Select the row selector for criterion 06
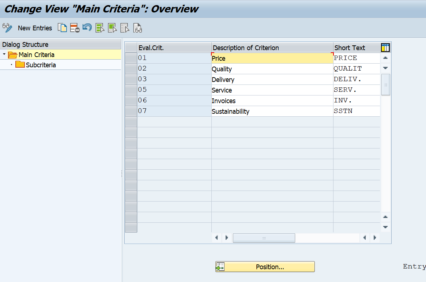This screenshot has width=426, height=282. point(131,101)
